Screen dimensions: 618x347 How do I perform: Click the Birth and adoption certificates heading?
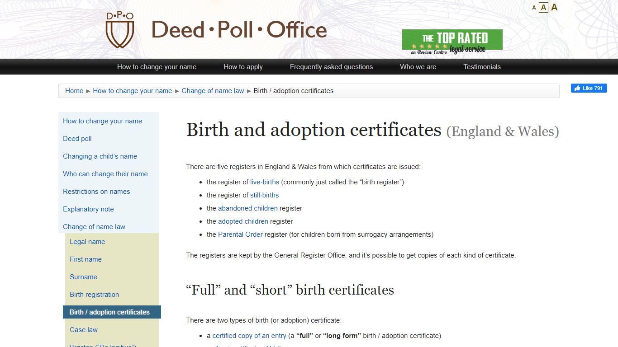tap(372, 130)
